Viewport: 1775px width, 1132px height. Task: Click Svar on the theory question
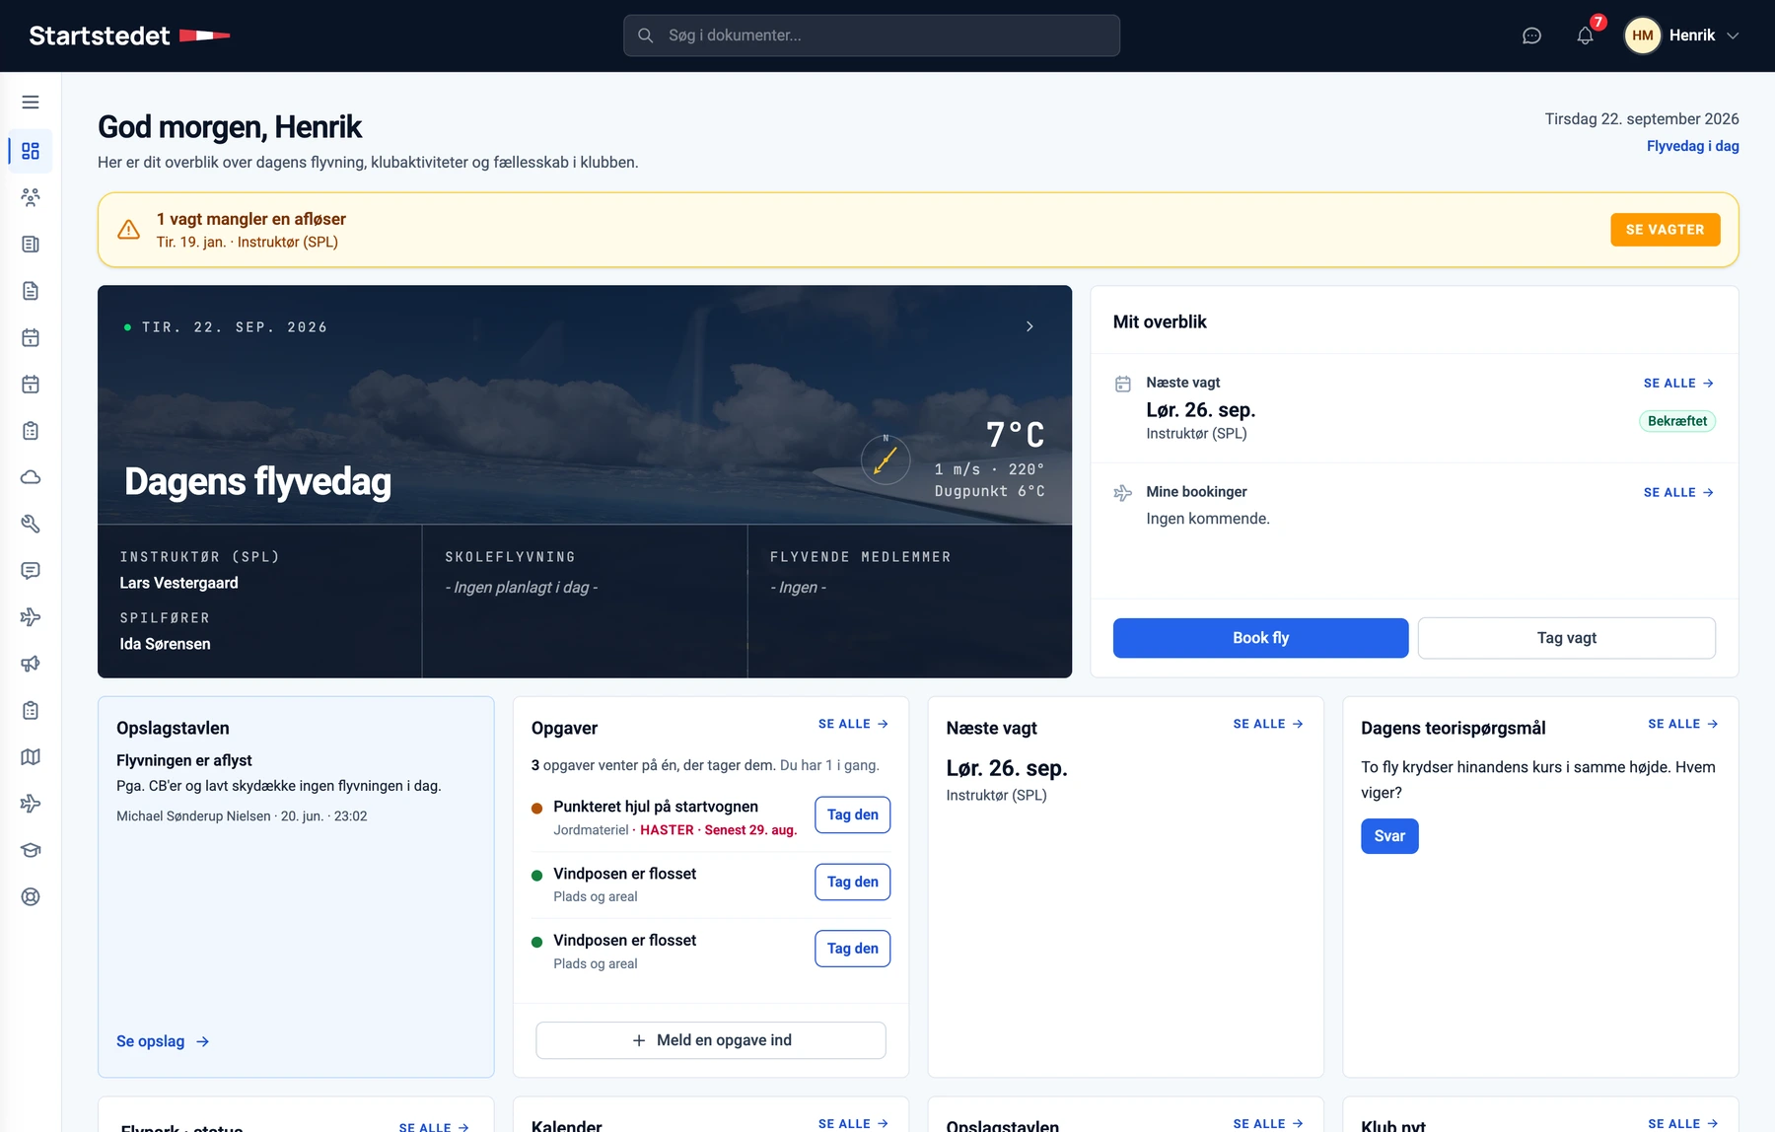point(1389,836)
